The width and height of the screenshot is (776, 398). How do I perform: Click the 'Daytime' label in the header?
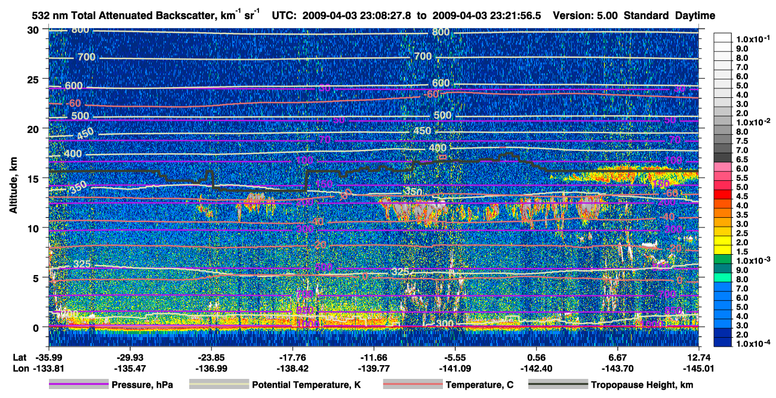[694, 16]
